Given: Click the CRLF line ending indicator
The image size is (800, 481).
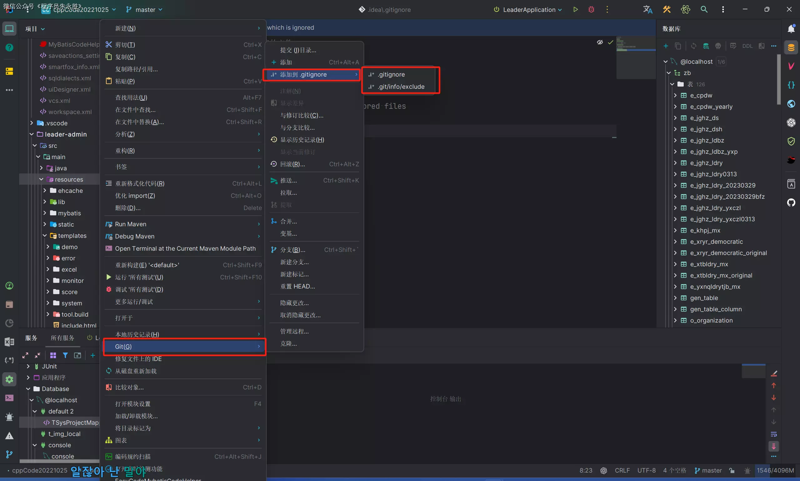Looking at the screenshot, I should tap(622, 470).
